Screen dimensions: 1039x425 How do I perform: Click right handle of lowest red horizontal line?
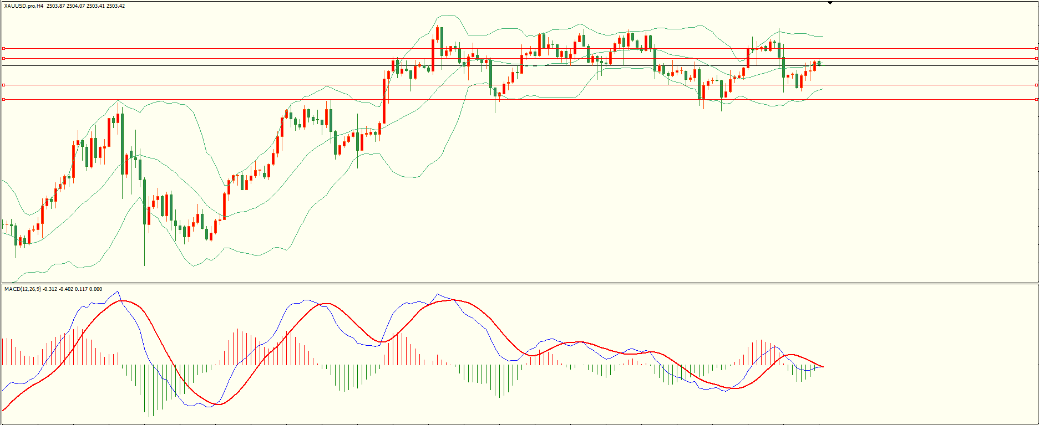[1036, 99]
